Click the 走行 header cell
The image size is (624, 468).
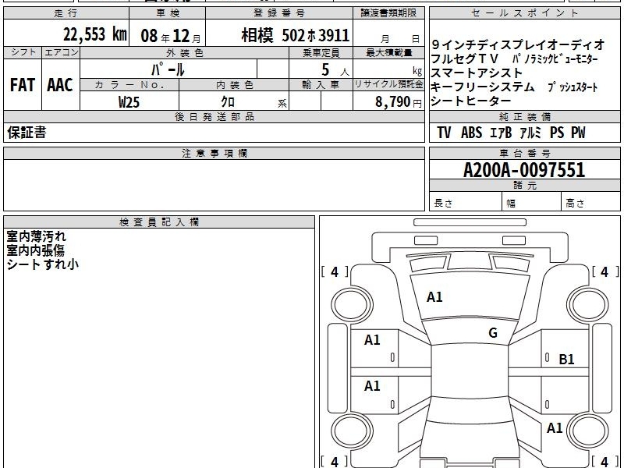coord(66,13)
